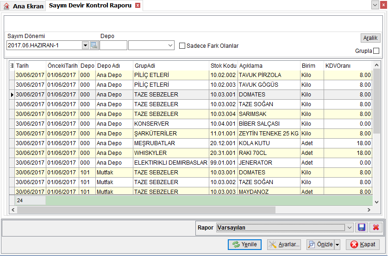Close the window with Kapat
Image resolution: width=388 pixels, height=256 pixels.
coord(363,244)
